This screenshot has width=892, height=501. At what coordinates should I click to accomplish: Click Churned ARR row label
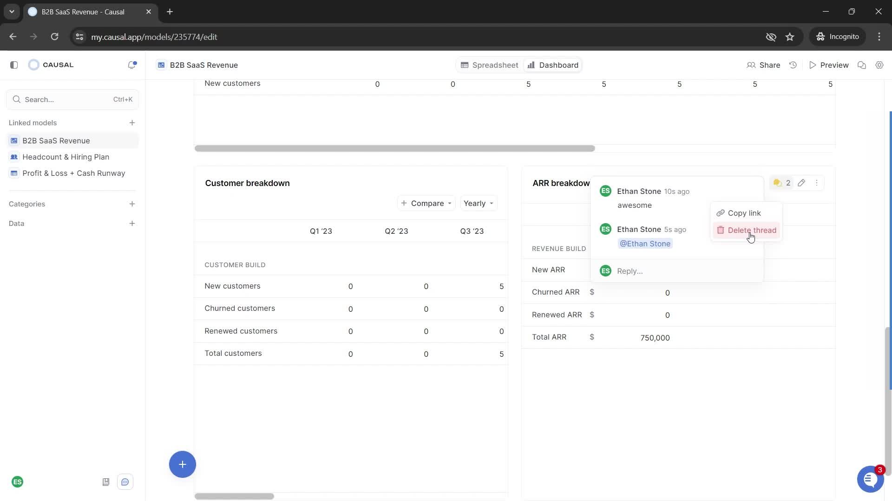[556, 292]
